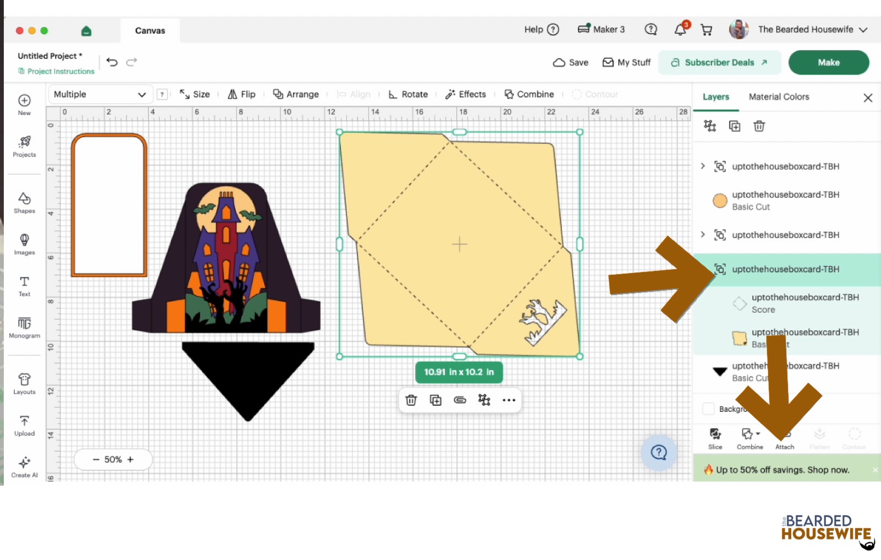Click the Make button
The image size is (881, 560).
pos(829,62)
